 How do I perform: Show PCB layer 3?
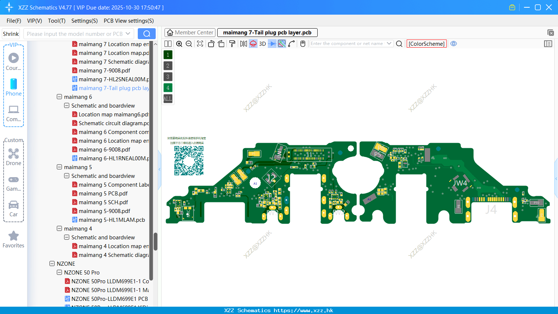[168, 77]
